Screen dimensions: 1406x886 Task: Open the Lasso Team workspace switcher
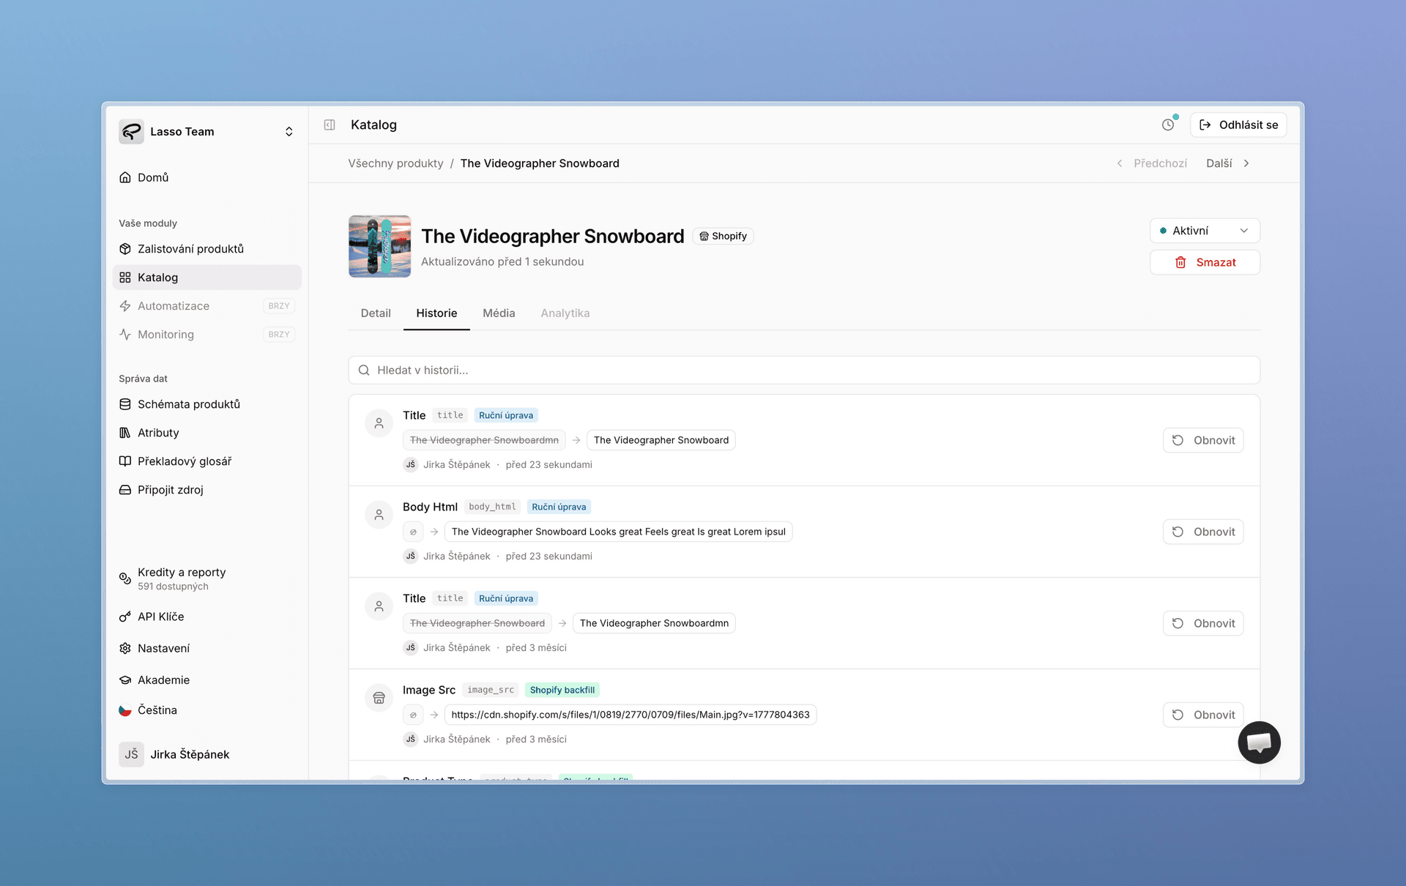tap(207, 132)
